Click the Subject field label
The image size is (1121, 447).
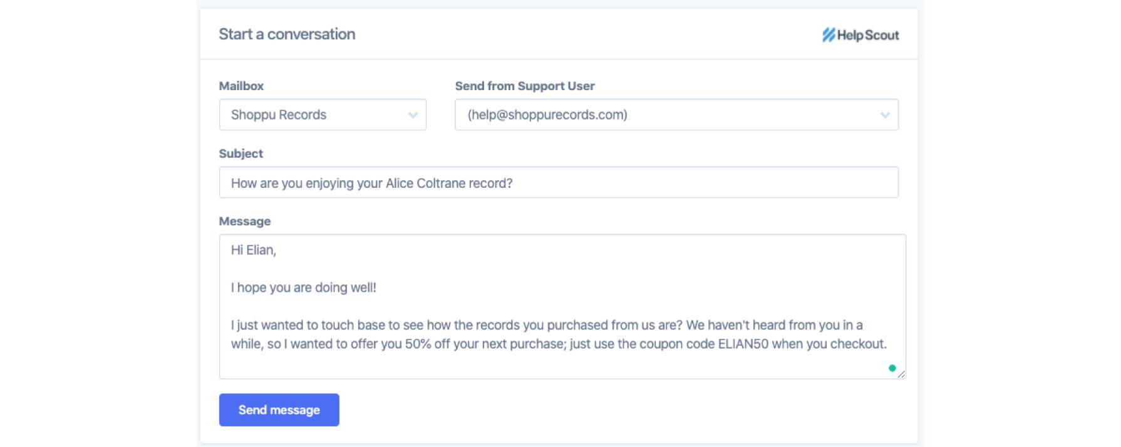click(240, 154)
